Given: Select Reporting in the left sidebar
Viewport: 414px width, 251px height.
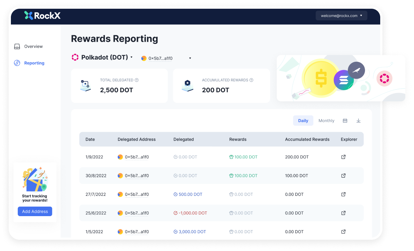Looking at the screenshot, I should 34,63.
